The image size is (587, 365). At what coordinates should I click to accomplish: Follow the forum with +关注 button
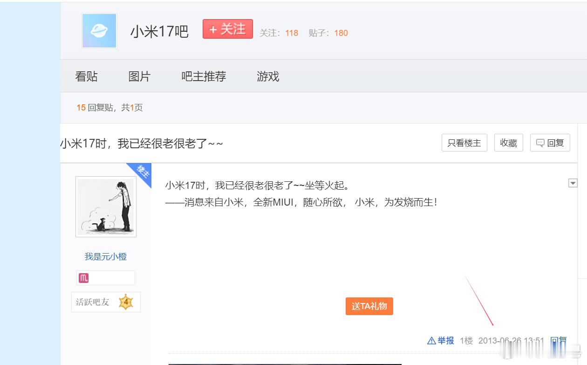click(x=228, y=29)
